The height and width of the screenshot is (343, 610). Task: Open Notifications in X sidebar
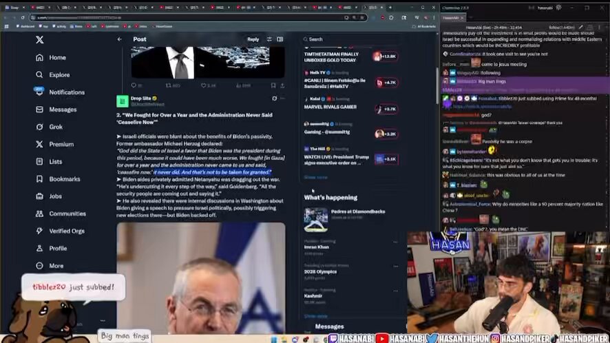pos(60,92)
